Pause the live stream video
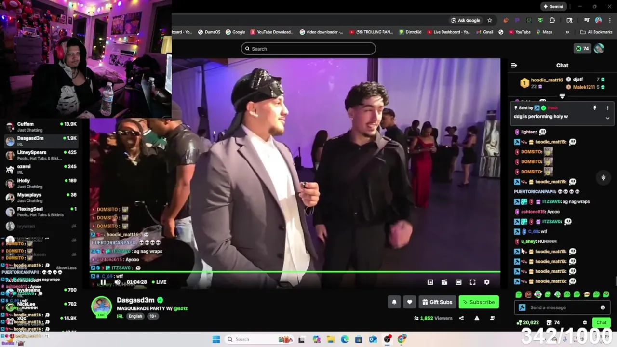This screenshot has height=347, width=617. 103,282
